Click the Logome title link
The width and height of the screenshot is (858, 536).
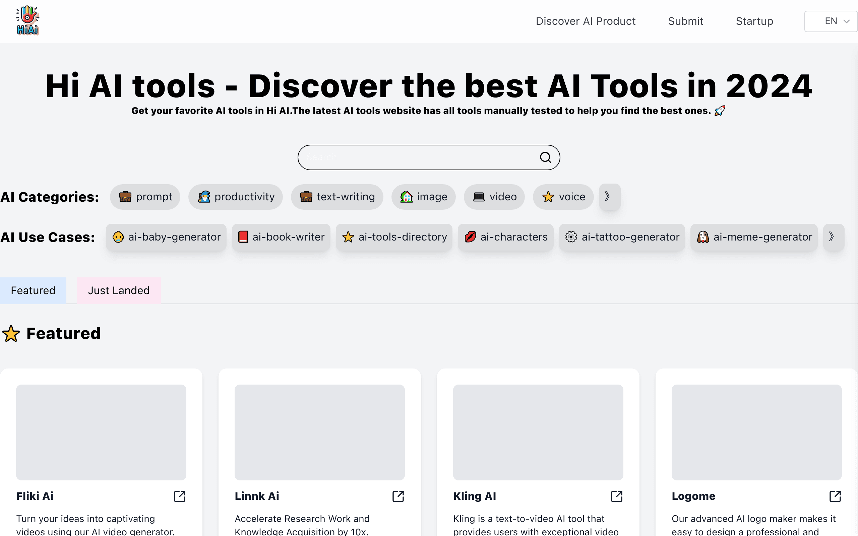693,496
